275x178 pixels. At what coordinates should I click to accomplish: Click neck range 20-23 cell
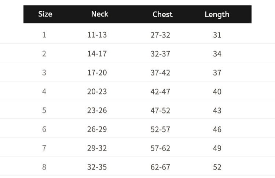click(x=97, y=92)
